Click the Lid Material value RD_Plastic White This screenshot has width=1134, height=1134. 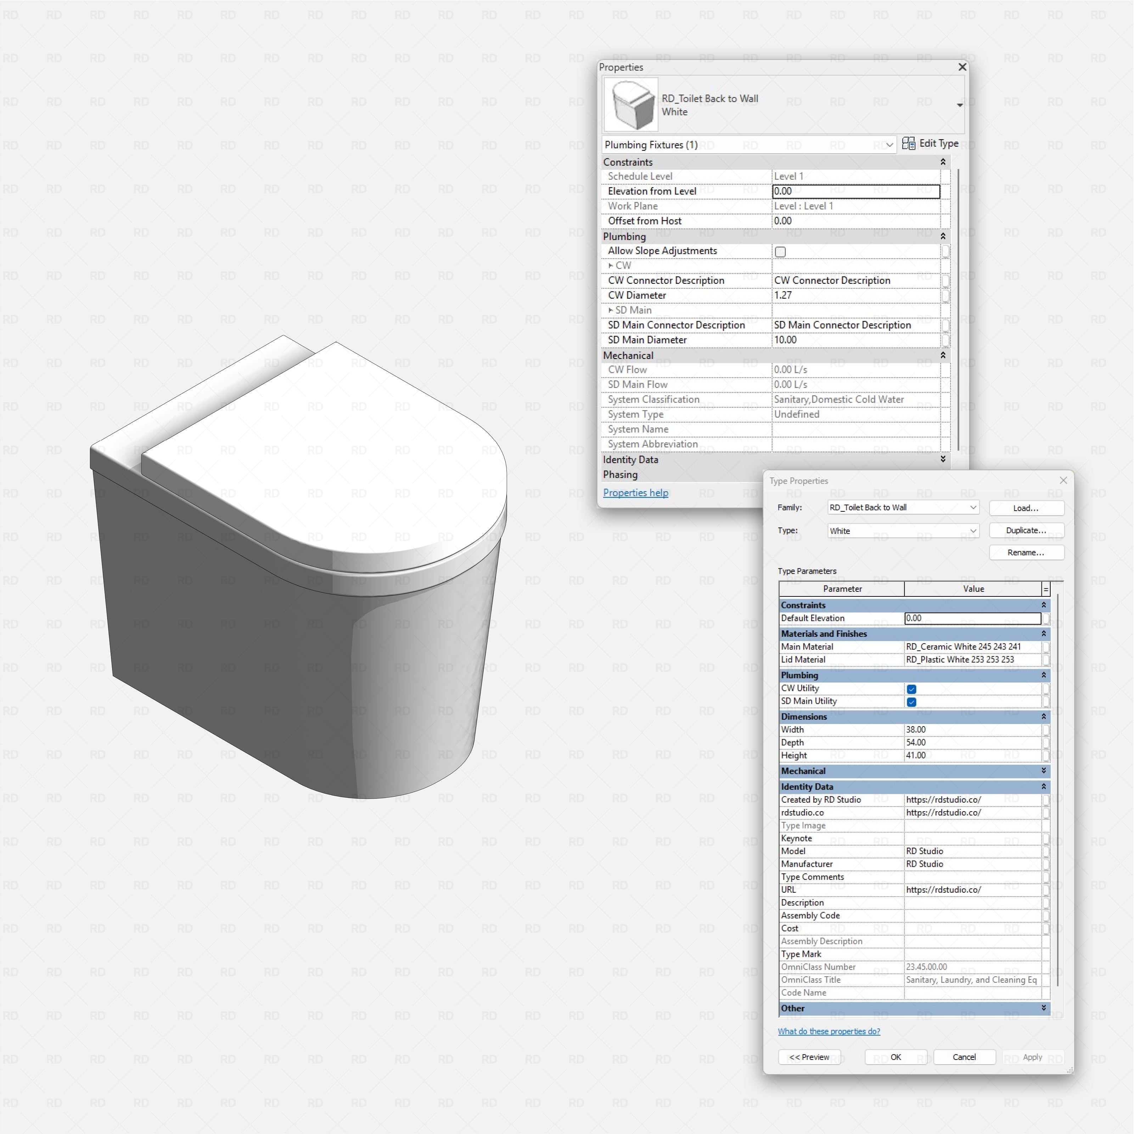pyautogui.click(x=973, y=659)
